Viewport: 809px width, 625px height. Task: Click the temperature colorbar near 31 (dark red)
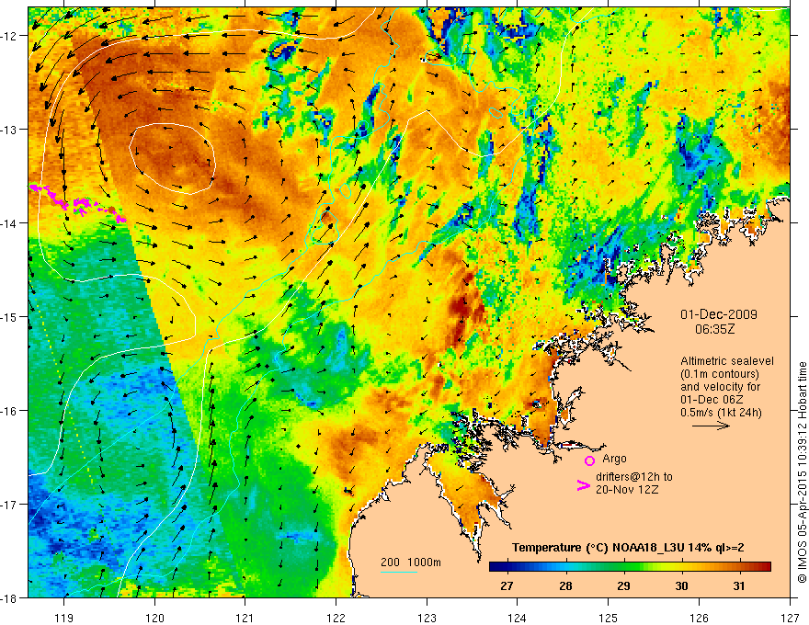click(x=739, y=567)
